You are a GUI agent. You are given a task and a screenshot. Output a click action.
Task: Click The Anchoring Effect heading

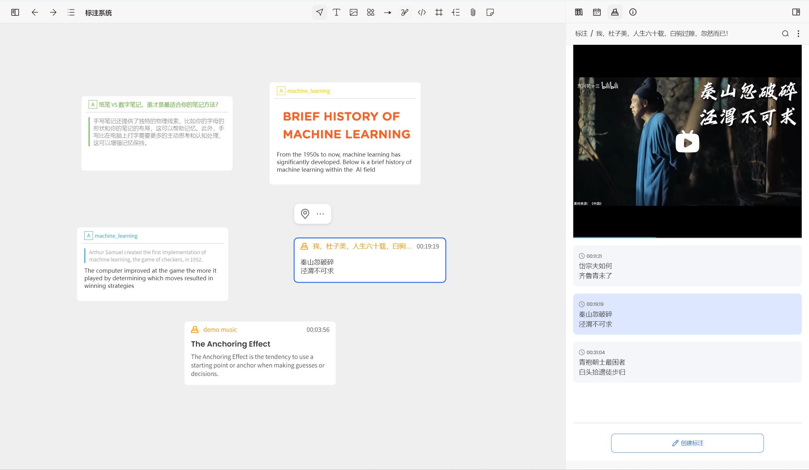tap(230, 344)
